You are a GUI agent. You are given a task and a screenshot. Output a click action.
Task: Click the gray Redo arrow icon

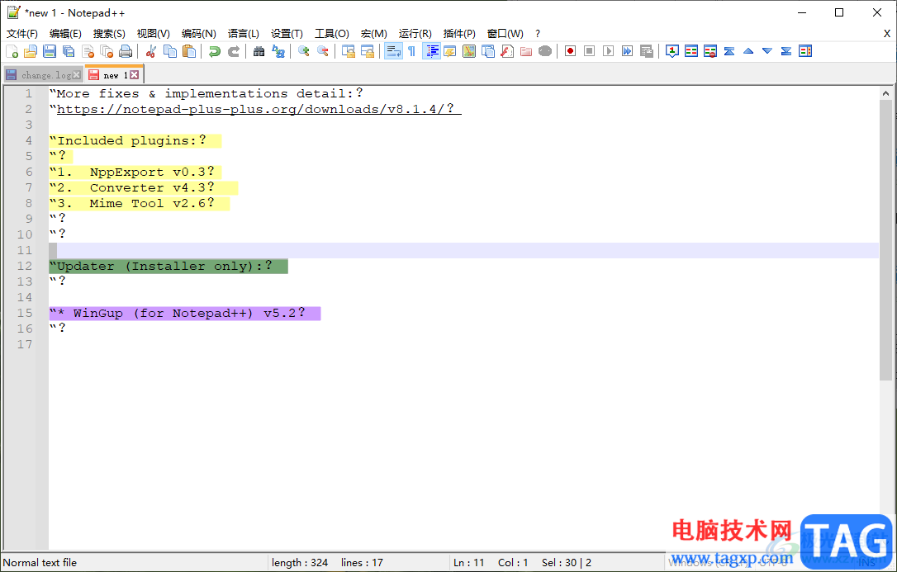(234, 51)
